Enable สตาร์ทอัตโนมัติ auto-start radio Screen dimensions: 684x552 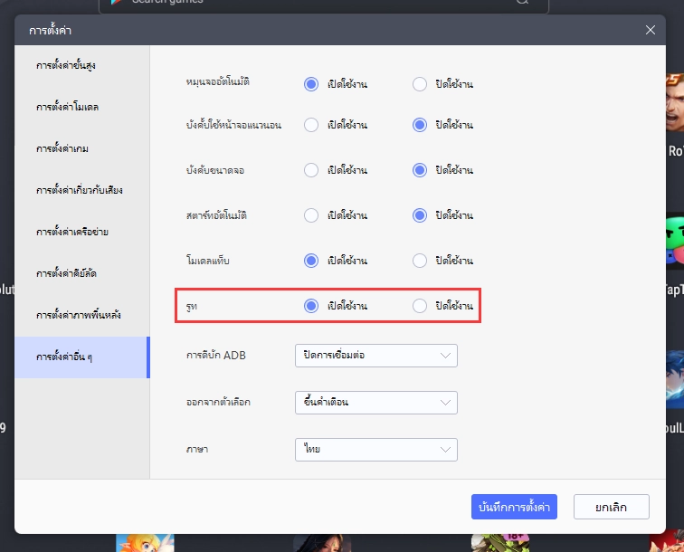click(x=311, y=215)
